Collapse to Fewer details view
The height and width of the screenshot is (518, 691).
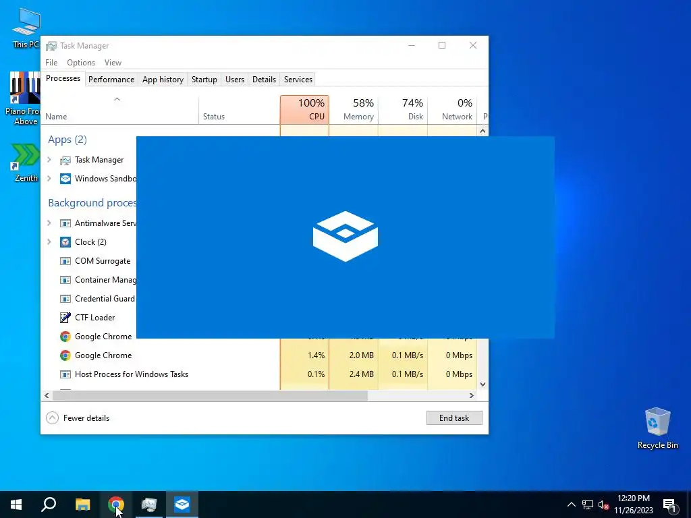pyautogui.click(x=78, y=418)
